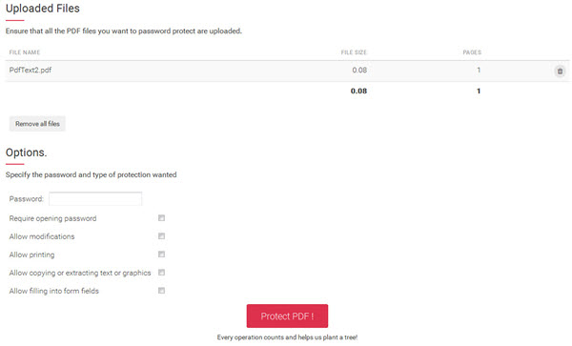Enable Allow filling into form fields checkbox
This screenshot has width=572, height=346.
(x=162, y=291)
